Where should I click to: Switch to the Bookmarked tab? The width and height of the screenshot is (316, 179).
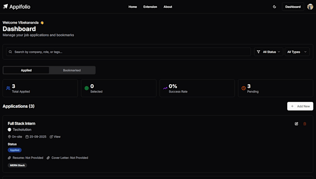[72, 70]
